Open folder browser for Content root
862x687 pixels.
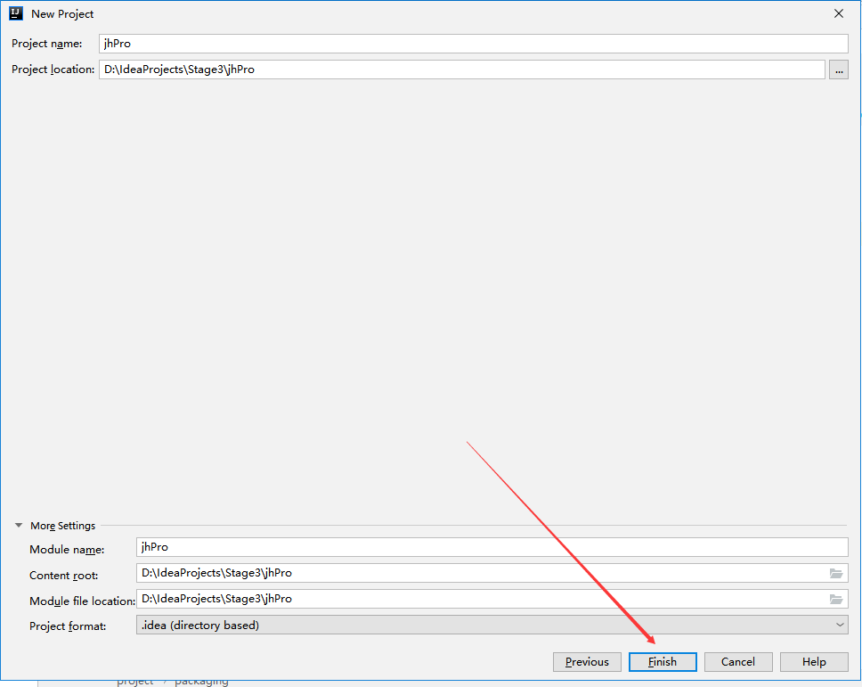tap(835, 573)
